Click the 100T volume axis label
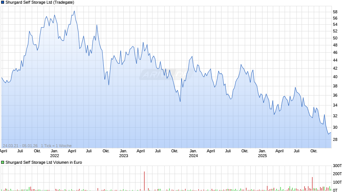This screenshot has height=194, width=347. click(x=337, y=182)
